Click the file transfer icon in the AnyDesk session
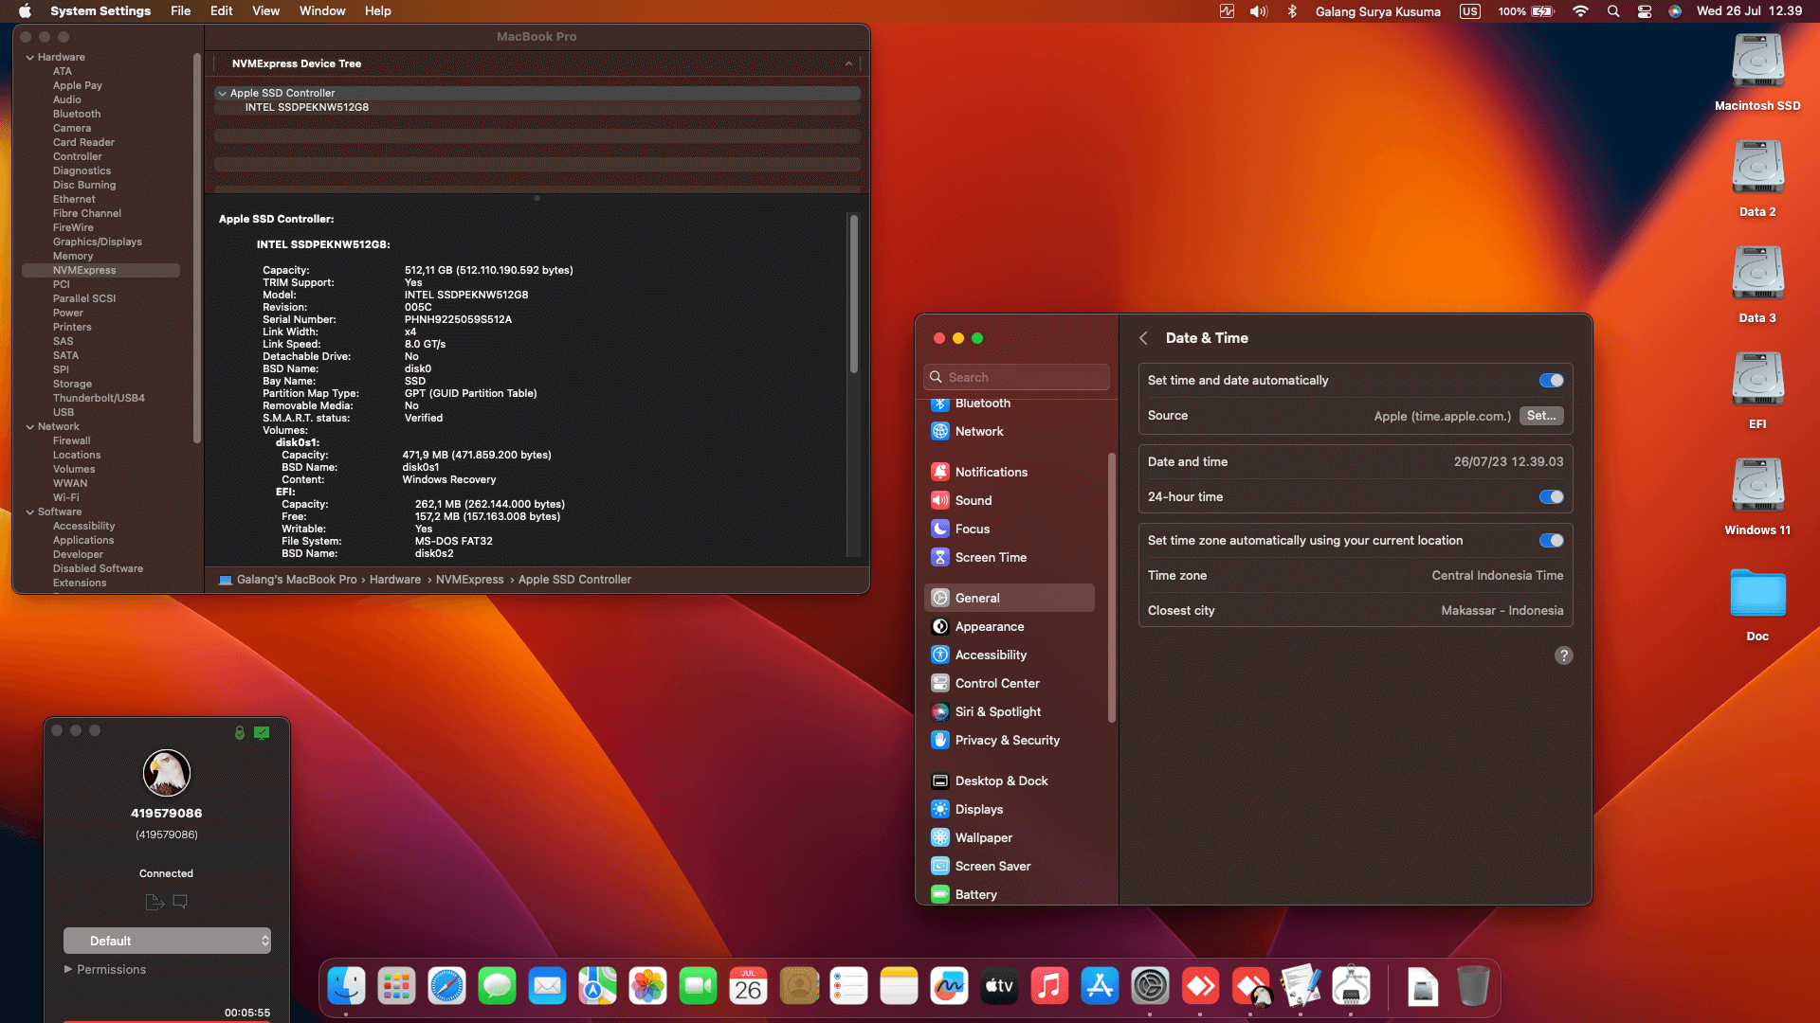This screenshot has width=1820, height=1023. [154, 902]
